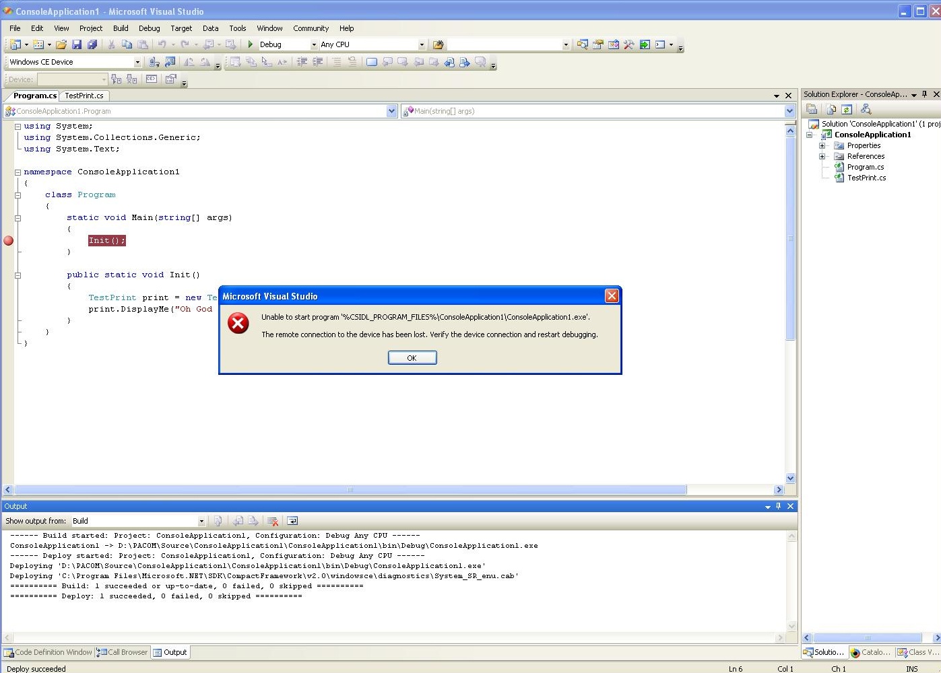Expand the Properties node in Solution Explorer
The image size is (941, 673).
pyautogui.click(x=822, y=145)
